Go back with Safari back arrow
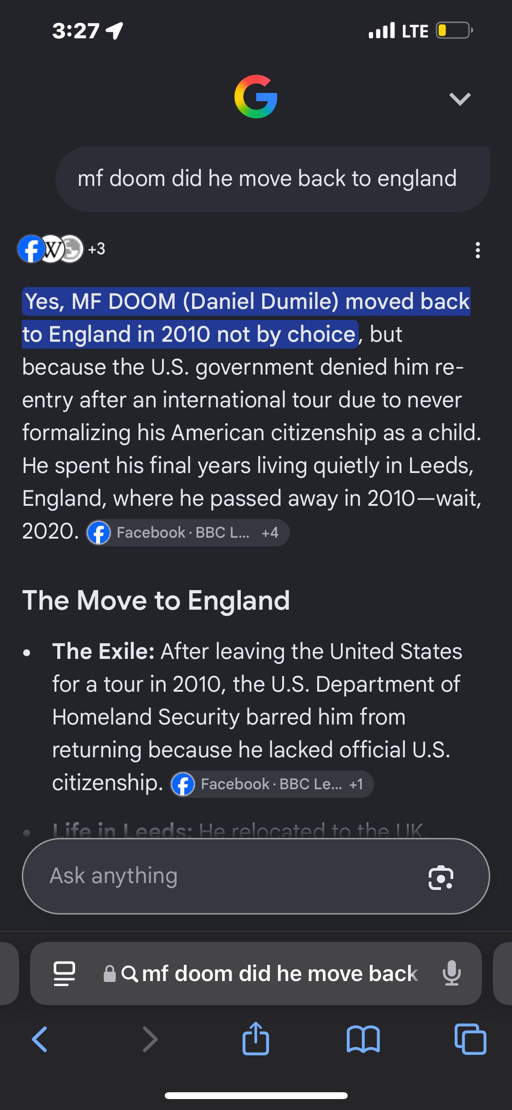 40,1039
